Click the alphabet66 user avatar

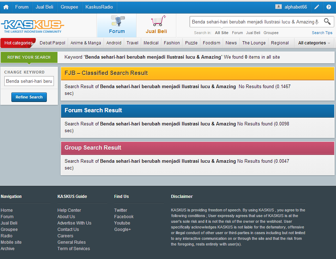click(x=279, y=7)
